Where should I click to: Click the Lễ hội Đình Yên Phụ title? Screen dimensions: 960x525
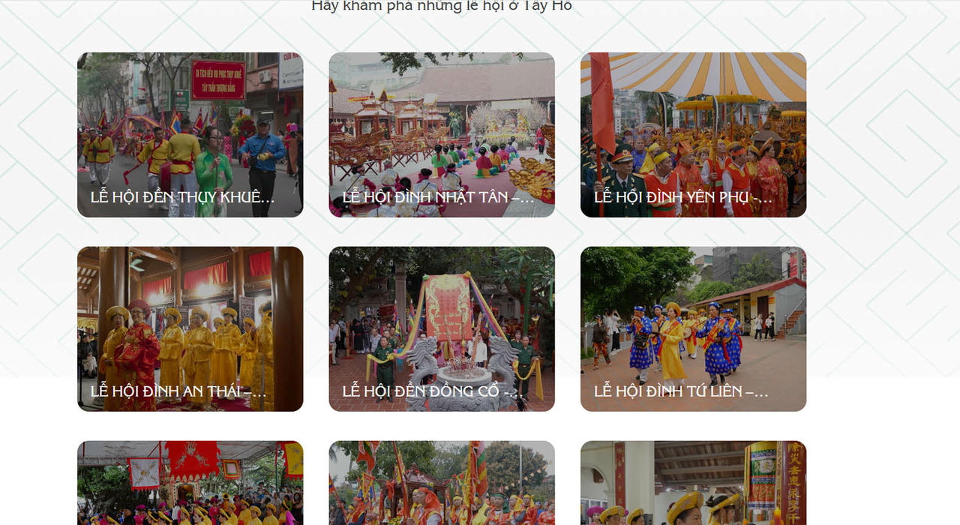click(x=682, y=197)
